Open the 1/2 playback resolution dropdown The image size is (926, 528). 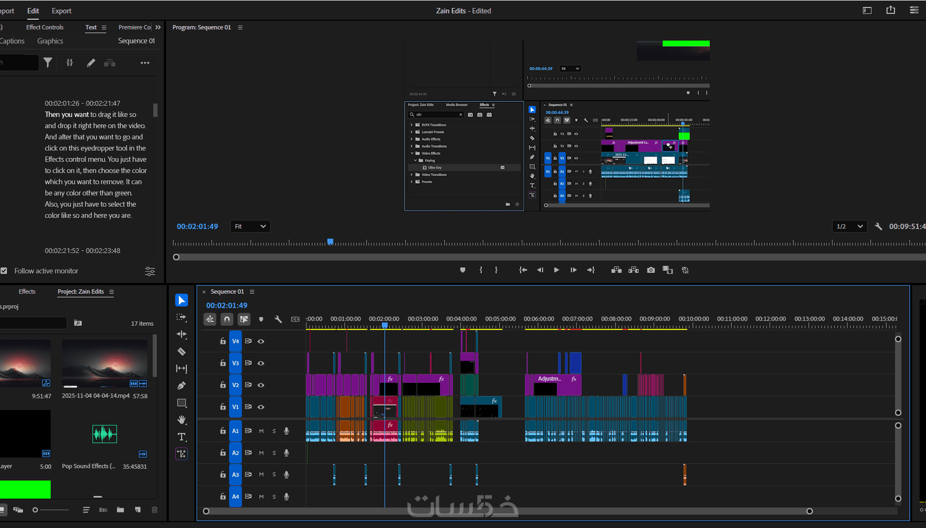pos(850,226)
